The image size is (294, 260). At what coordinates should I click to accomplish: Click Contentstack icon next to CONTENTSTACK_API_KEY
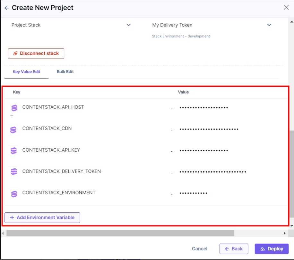13,151
